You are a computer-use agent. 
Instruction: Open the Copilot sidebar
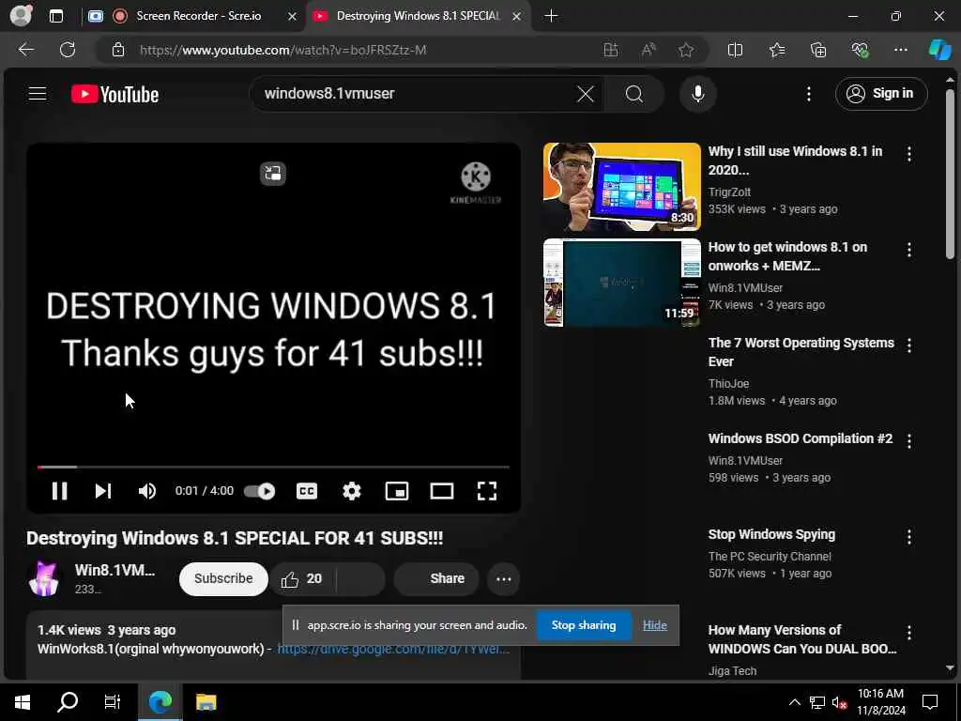tap(939, 50)
